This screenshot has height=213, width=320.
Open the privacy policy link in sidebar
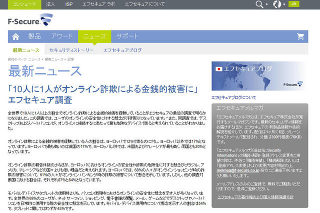pyautogui.click(x=255, y=197)
